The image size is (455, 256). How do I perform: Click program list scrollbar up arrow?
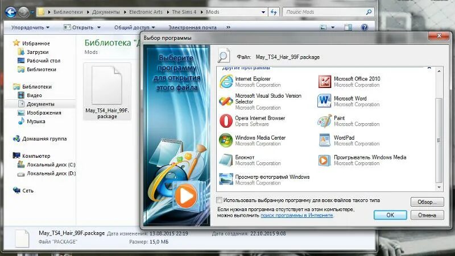(x=439, y=71)
